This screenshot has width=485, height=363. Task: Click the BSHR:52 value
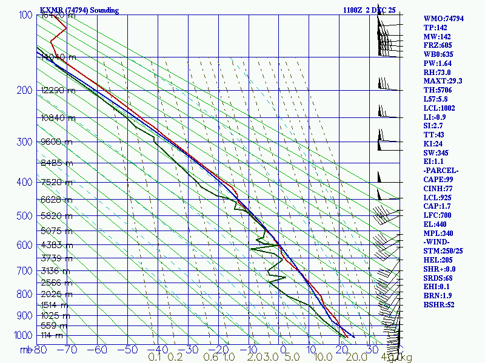439,305
